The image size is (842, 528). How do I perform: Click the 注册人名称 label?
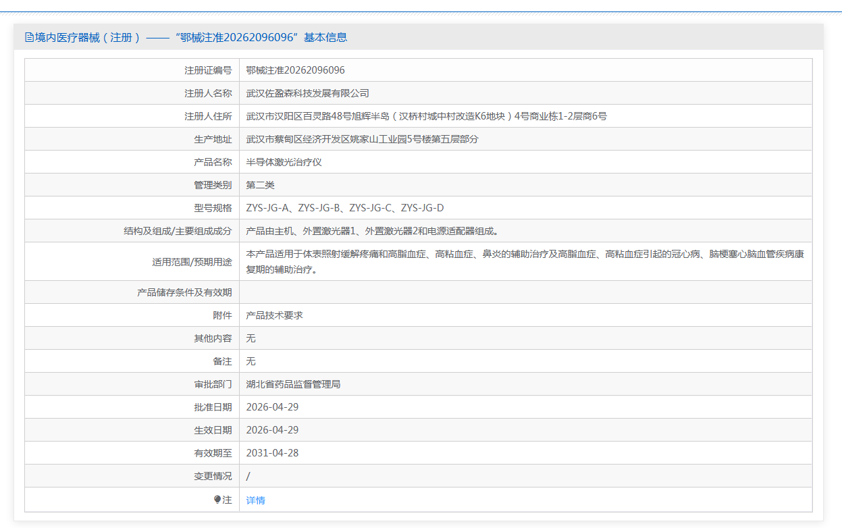(208, 93)
